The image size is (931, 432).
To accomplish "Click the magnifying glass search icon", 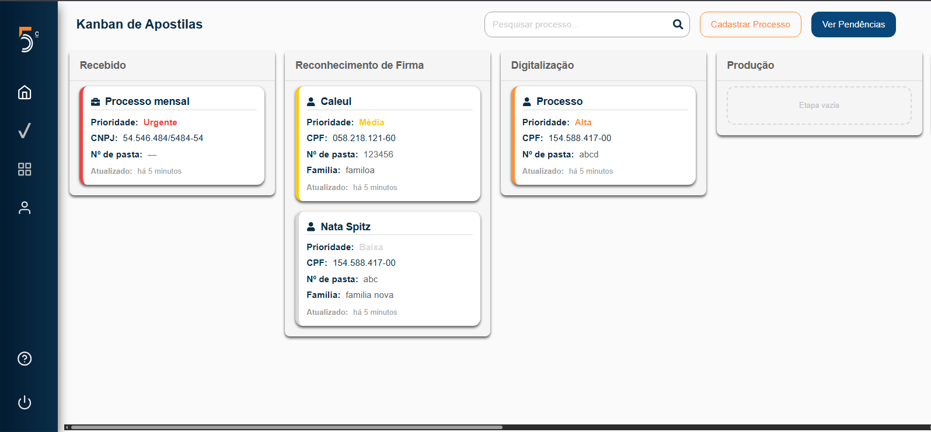I will (x=678, y=24).
